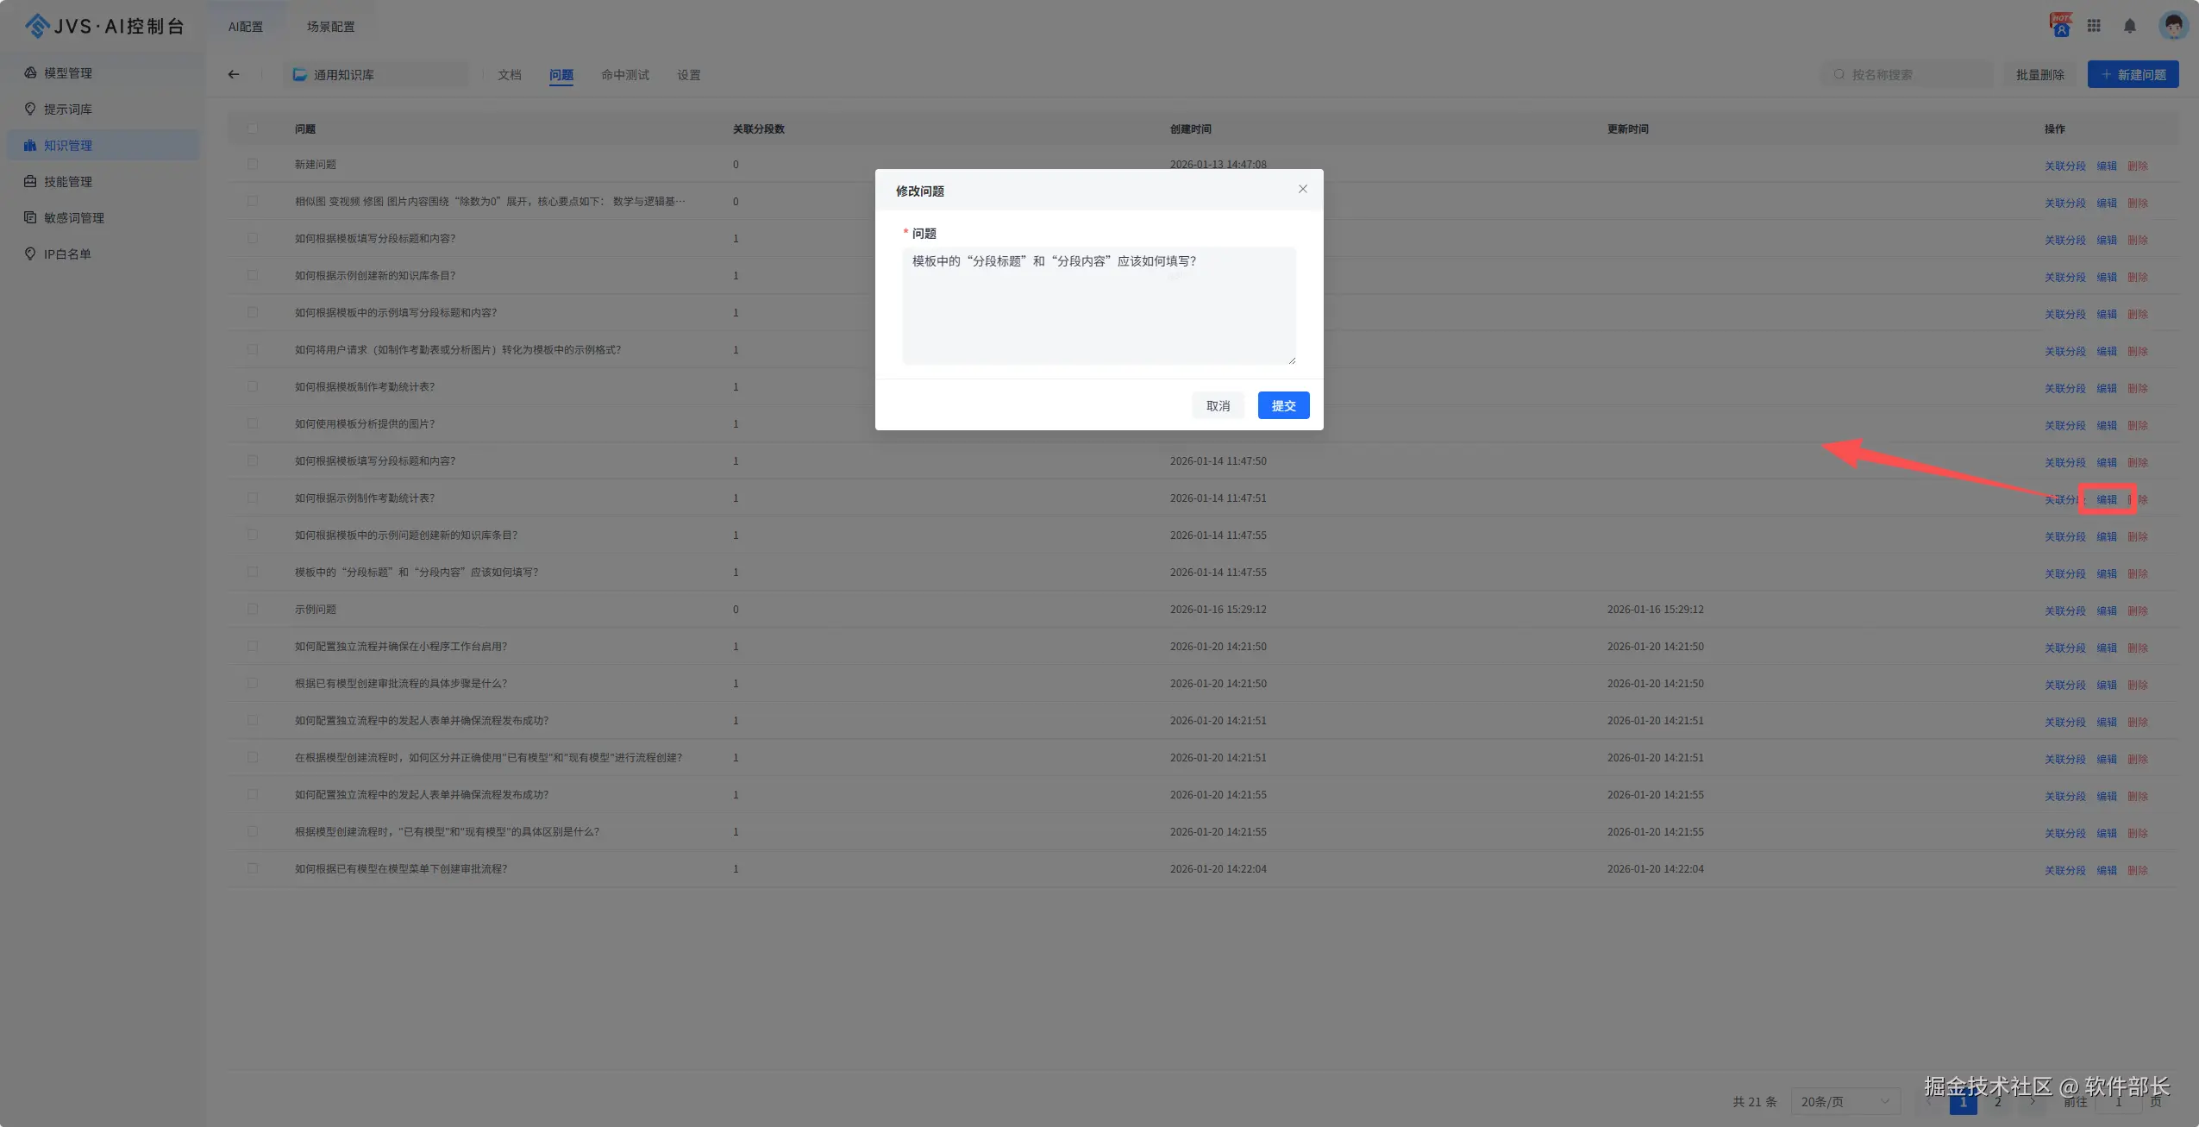Open the 场景配置 top menu
This screenshot has width=2199, height=1127.
point(330,27)
